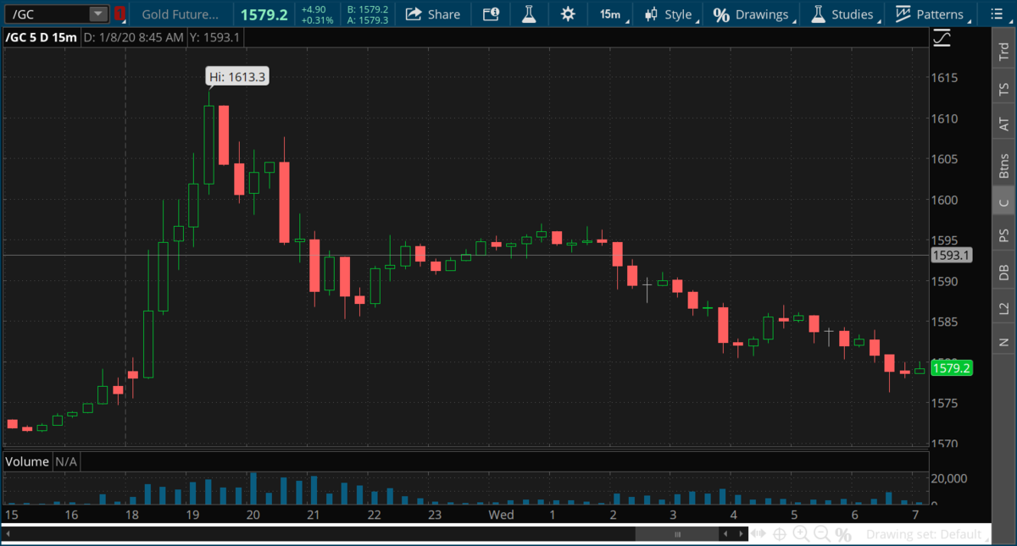
Task: Click the 1615 price axis label
Action: coord(946,78)
